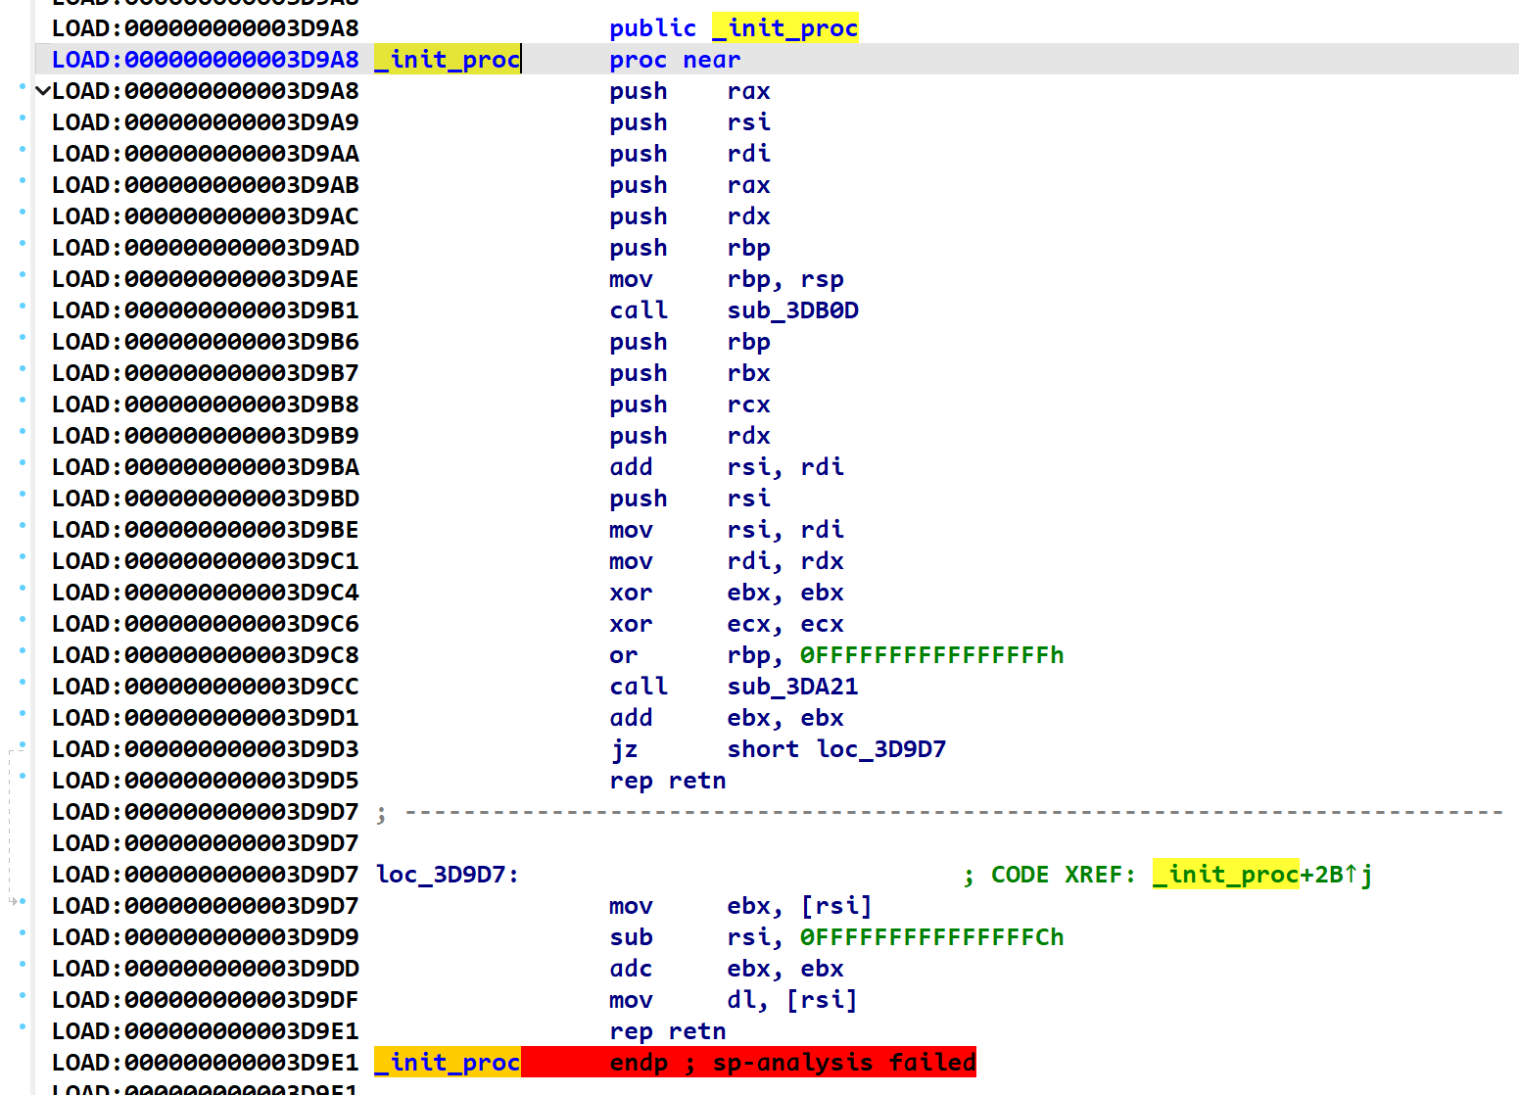This screenshot has height=1095, width=1519.
Task: Click address LOAD:000000000003D9AB
Action: click(x=206, y=185)
